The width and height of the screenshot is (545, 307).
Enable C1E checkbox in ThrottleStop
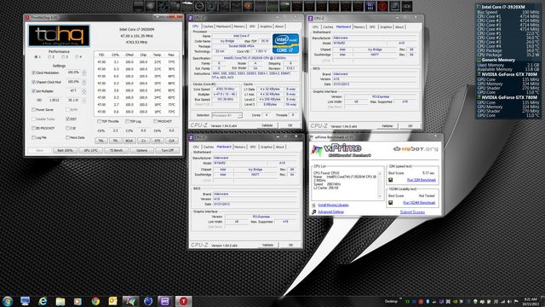[x=68, y=128]
